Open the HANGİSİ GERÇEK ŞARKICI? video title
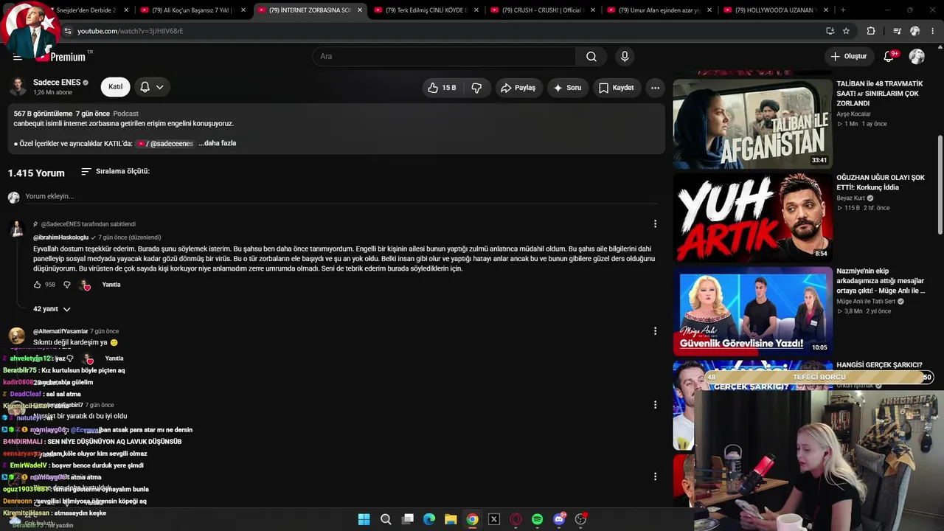Image resolution: width=944 pixels, height=531 pixels. (x=879, y=365)
